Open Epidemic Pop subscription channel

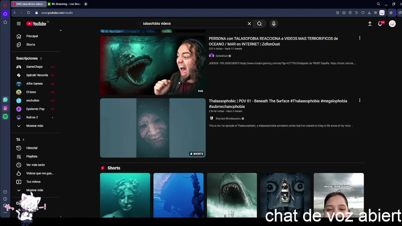pos(35,109)
